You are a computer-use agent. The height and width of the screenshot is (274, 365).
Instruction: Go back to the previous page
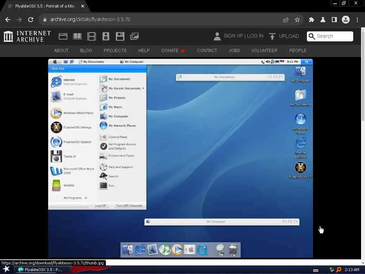[8, 20]
